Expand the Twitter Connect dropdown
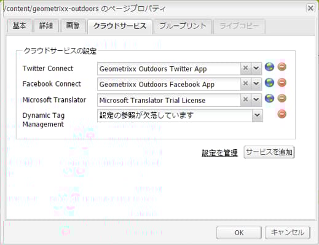The width and height of the screenshot is (319, 245). coord(256,68)
